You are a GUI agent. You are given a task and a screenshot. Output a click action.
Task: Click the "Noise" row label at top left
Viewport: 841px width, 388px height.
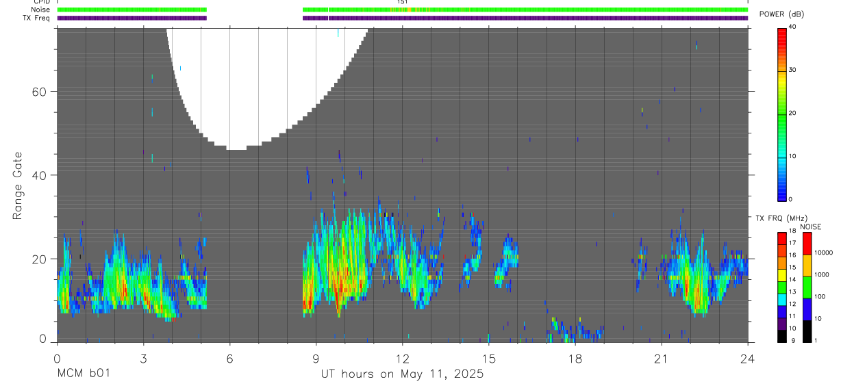41,10
